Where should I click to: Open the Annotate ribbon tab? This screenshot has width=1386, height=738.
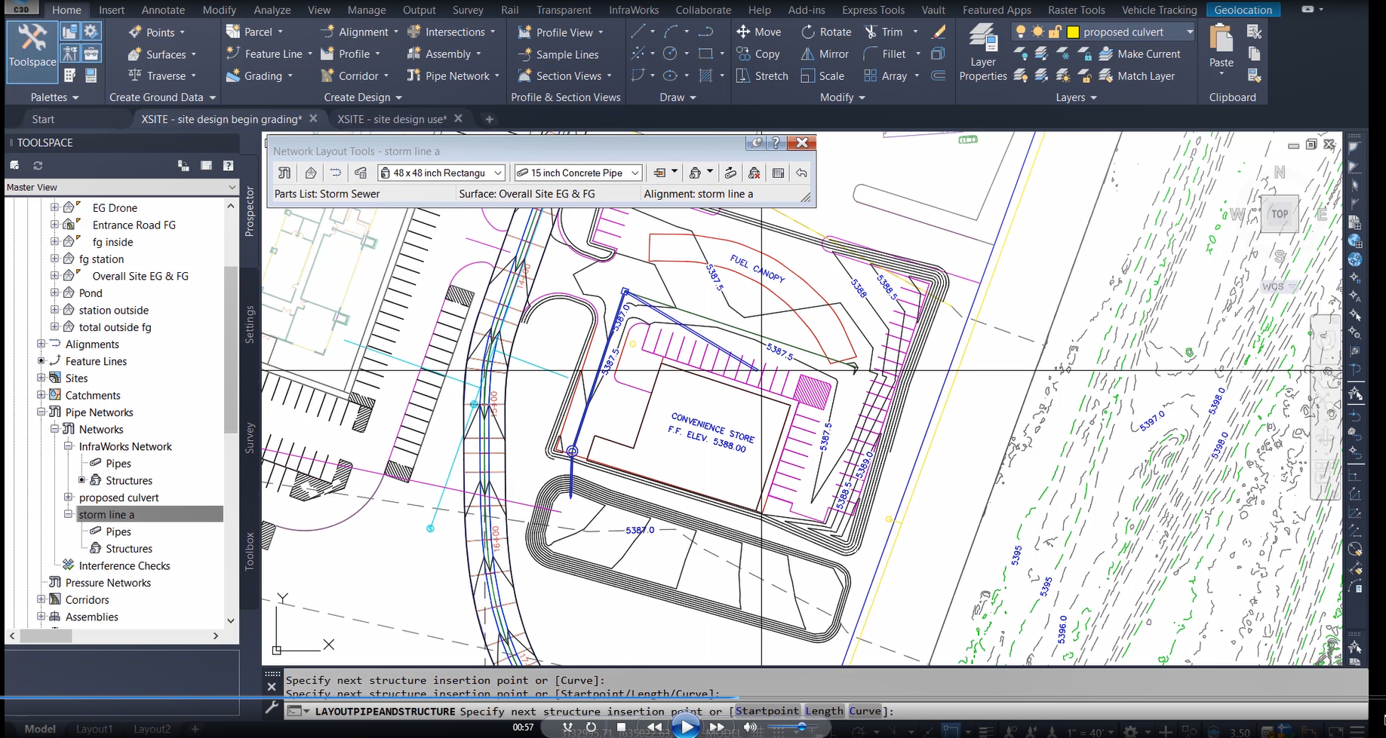tap(163, 10)
